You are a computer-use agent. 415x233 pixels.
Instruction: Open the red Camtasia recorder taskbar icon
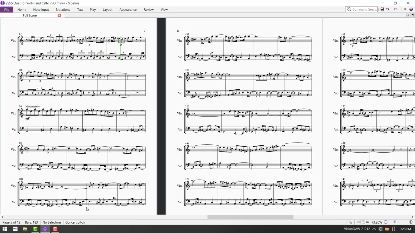click(55, 229)
